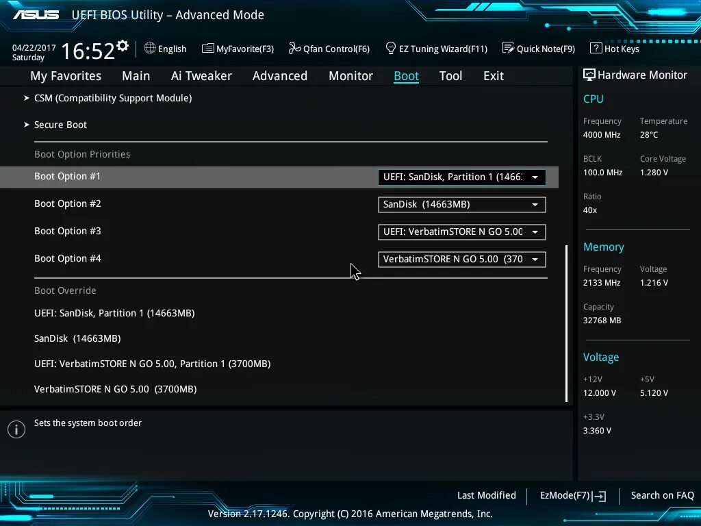Click the Quick Note notepad icon

(508, 48)
